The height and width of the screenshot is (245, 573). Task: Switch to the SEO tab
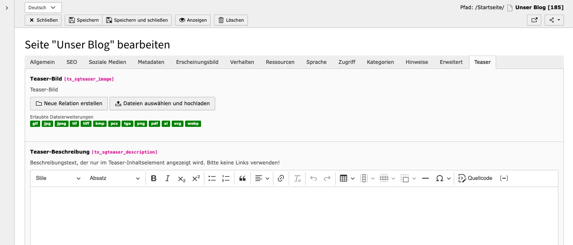click(x=71, y=62)
